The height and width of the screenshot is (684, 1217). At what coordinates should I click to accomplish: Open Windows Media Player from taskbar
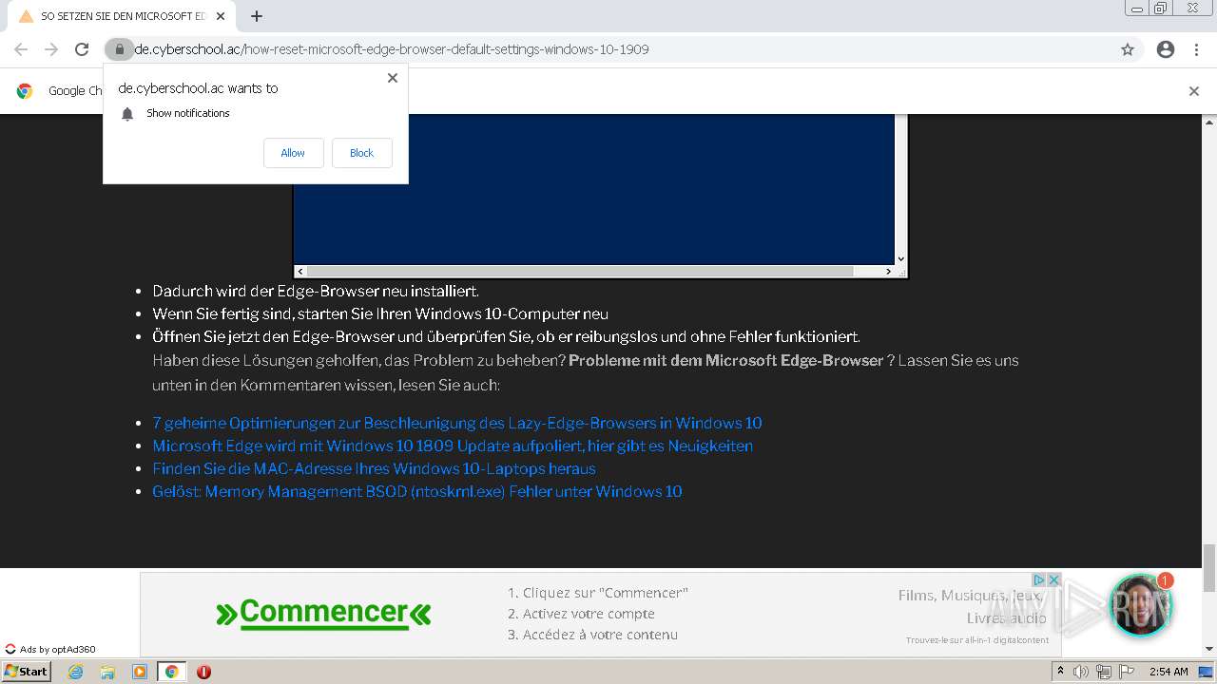[140, 672]
